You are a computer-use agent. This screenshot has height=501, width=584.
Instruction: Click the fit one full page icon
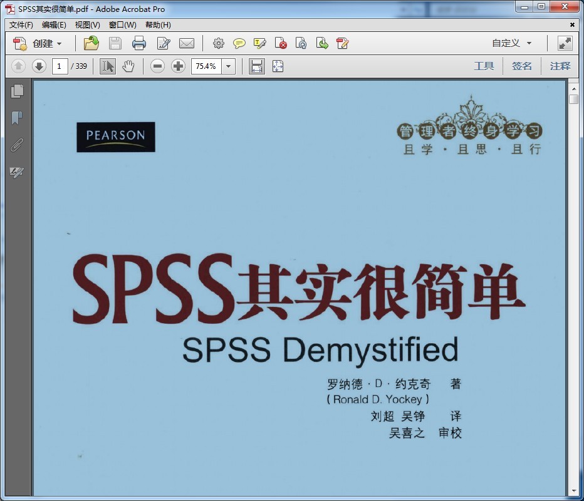(278, 66)
